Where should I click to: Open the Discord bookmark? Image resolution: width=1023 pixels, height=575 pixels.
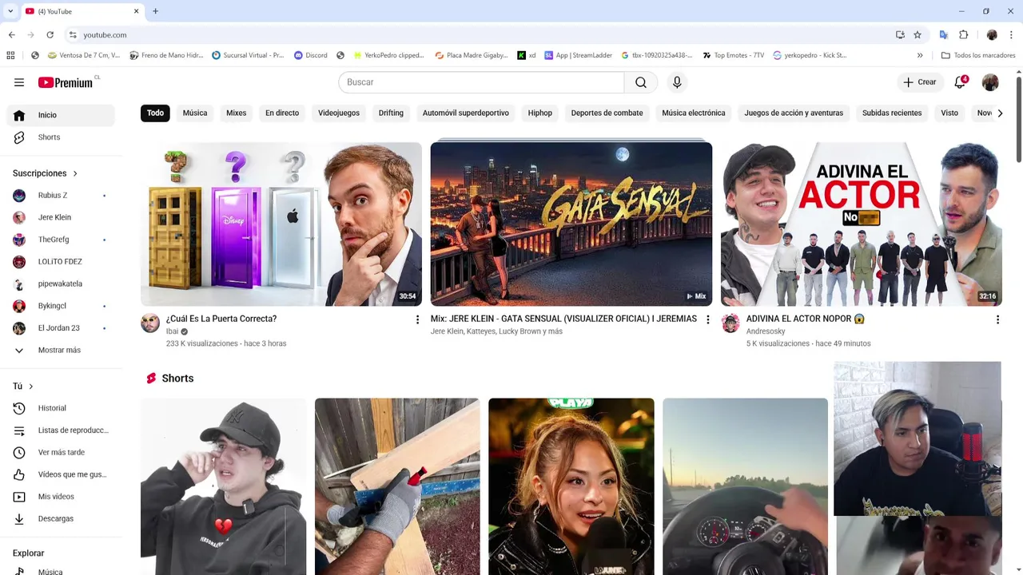[x=310, y=55]
